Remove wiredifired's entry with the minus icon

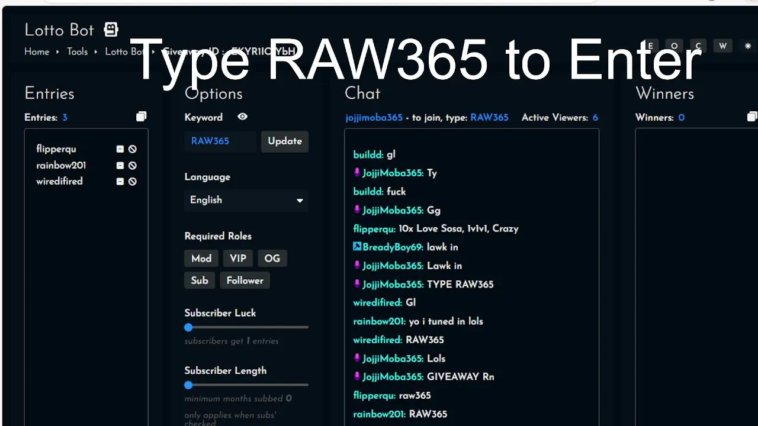120,182
